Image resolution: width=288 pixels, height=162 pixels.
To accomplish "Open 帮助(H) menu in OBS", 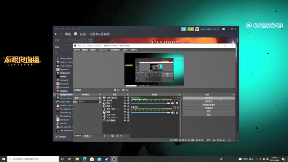I will pos(134,50).
